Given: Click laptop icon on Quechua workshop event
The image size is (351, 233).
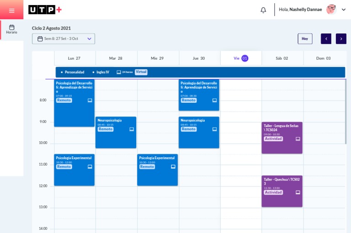Looking at the screenshot, I should [x=298, y=192].
